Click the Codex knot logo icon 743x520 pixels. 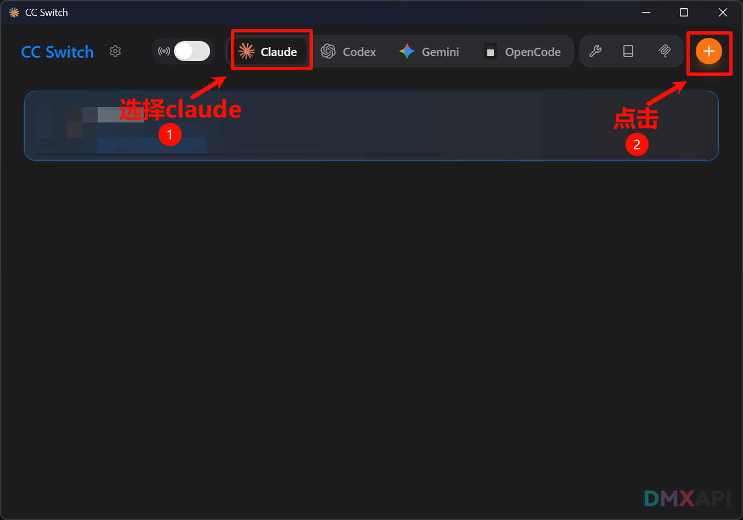pyautogui.click(x=328, y=52)
